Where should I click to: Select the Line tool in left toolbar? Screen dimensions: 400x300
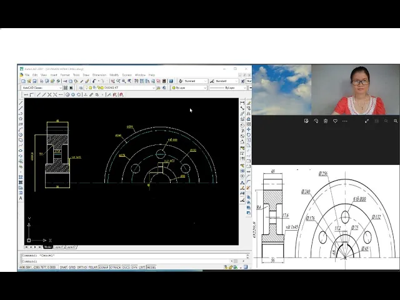click(21, 102)
